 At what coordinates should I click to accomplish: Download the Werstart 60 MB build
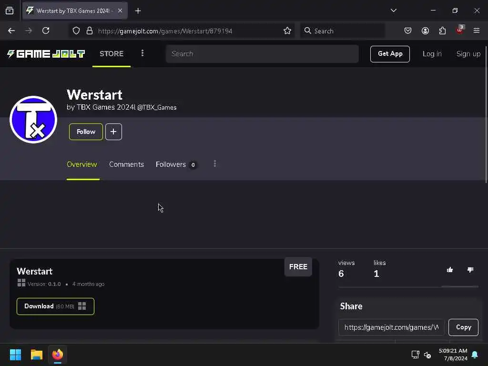coord(55,306)
